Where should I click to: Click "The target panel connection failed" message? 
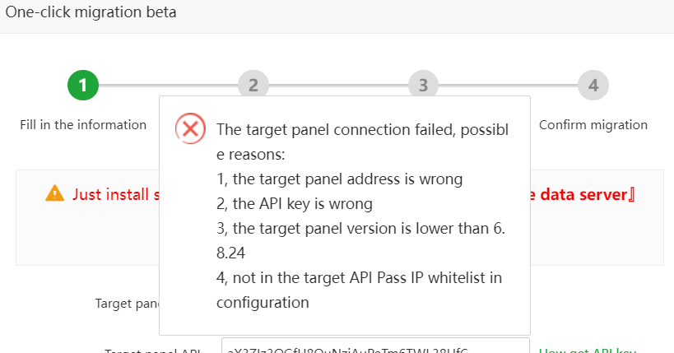[x=362, y=130]
